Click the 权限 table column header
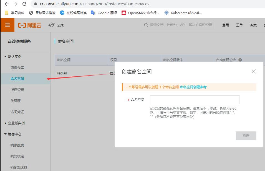This screenshot has height=171, width=265. click(113, 60)
